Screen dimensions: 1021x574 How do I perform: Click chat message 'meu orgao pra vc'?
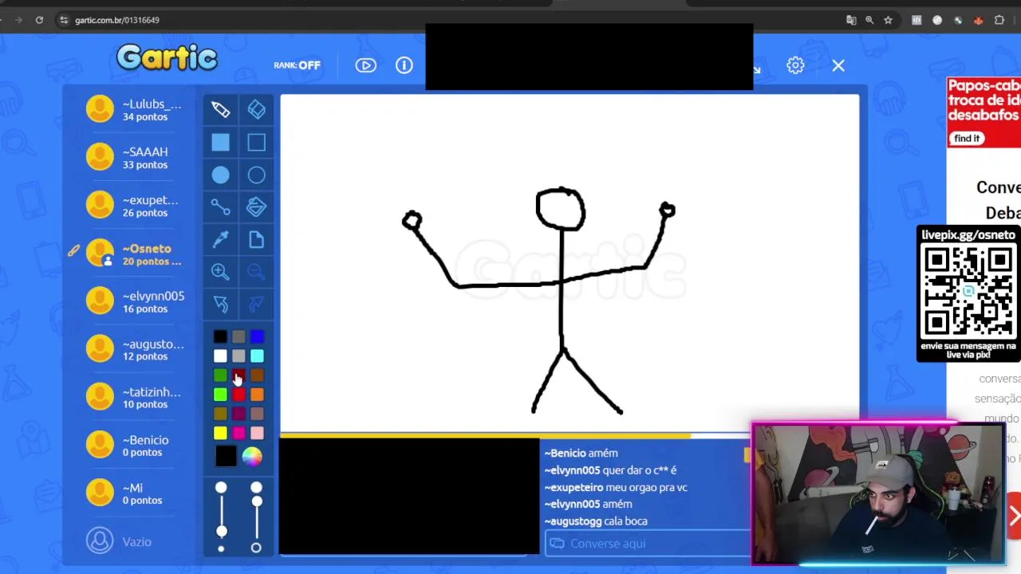point(647,487)
